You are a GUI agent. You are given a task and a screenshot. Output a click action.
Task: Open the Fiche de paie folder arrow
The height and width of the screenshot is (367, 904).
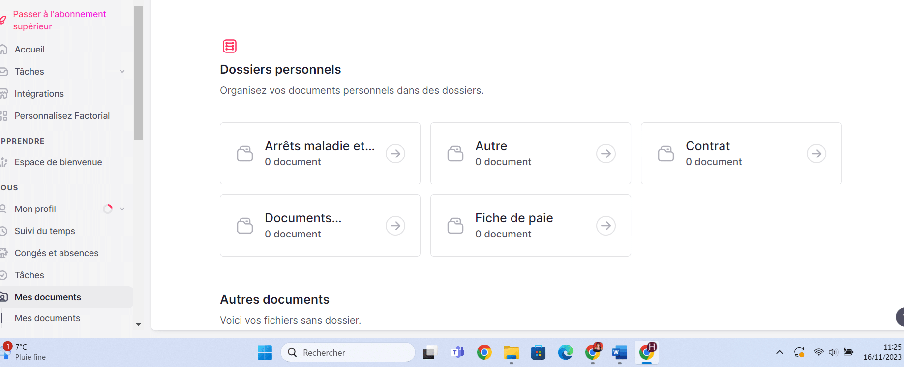[x=606, y=226]
